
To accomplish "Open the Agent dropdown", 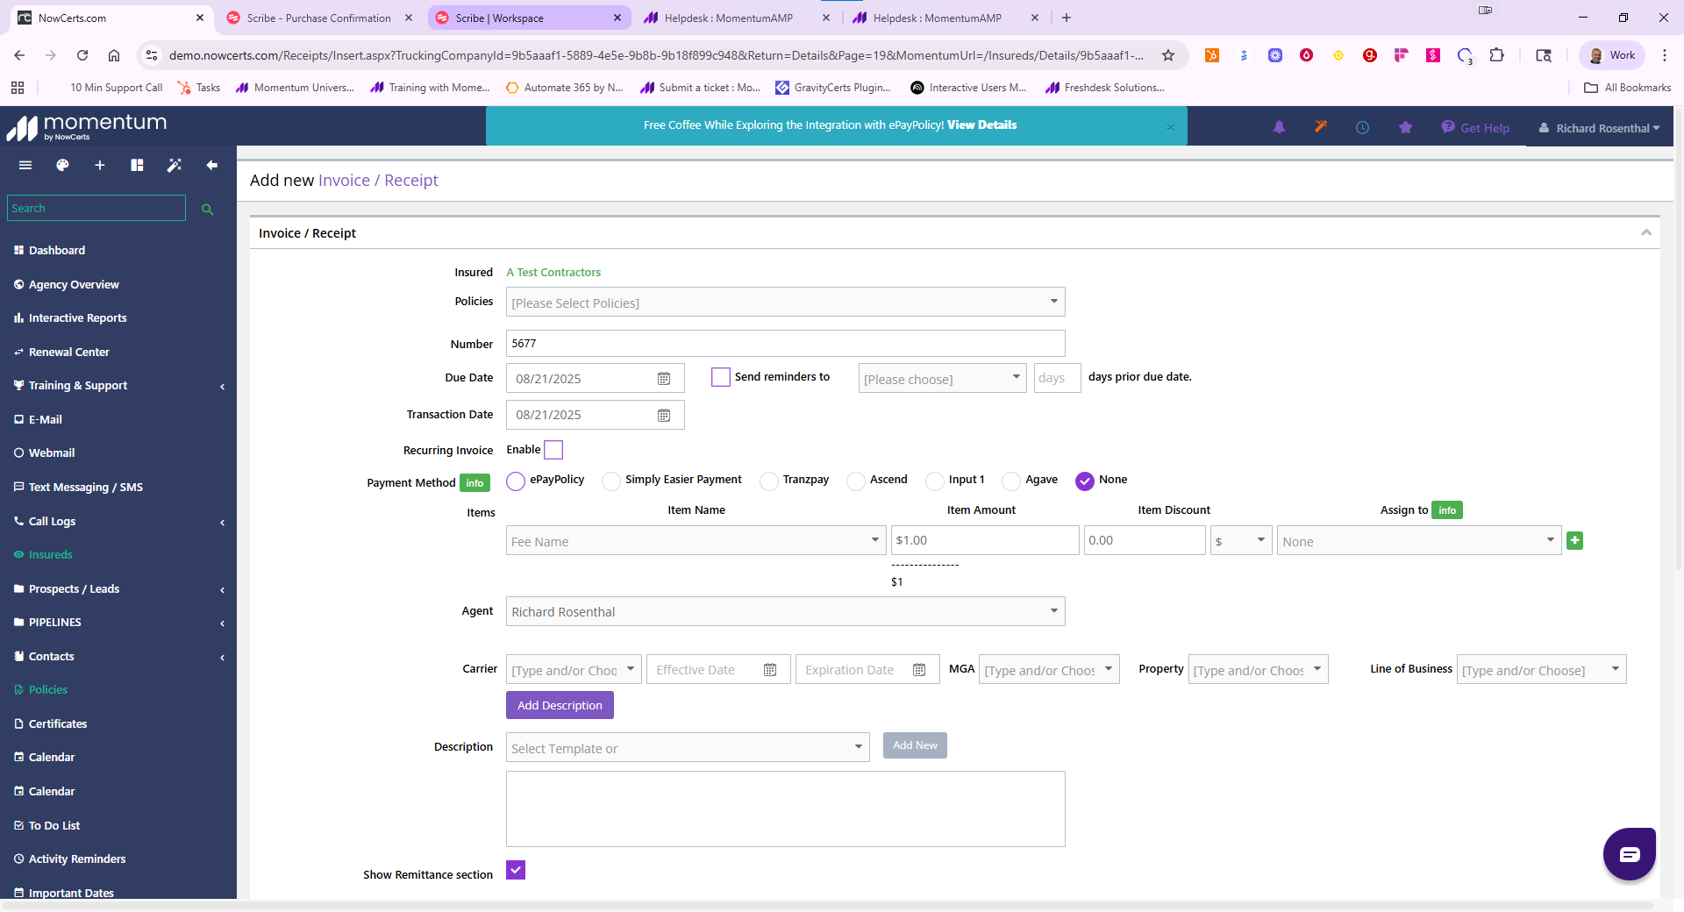I will pyautogui.click(x=785, y=611).
